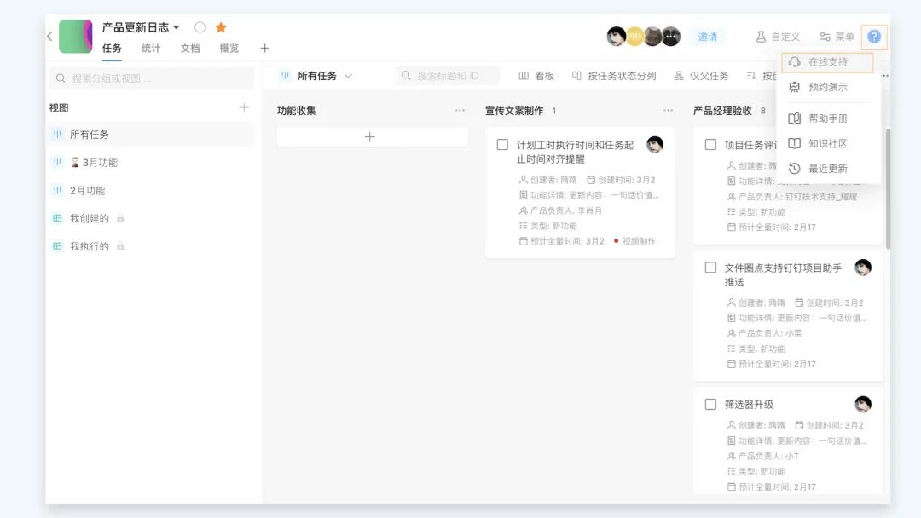
Task: Click the orange favorite star icon
Action: click(221, 27)
